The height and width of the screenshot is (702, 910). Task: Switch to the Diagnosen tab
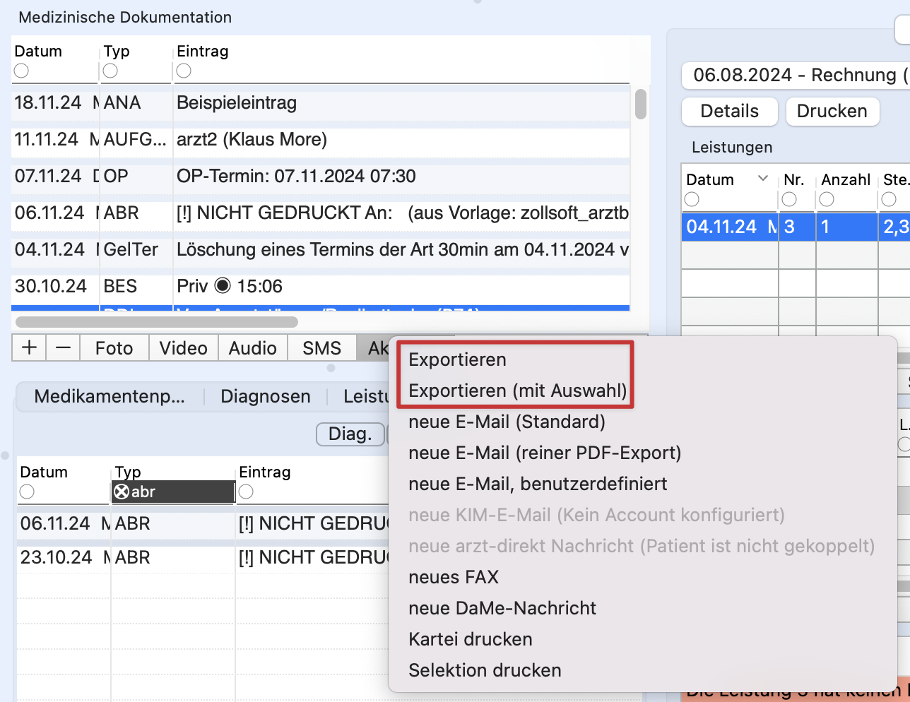point(266,396)
